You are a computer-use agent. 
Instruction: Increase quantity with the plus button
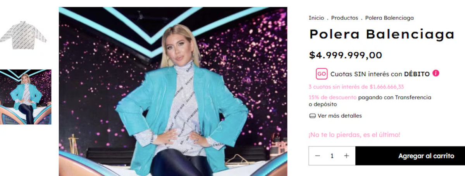tap(346, 156)
